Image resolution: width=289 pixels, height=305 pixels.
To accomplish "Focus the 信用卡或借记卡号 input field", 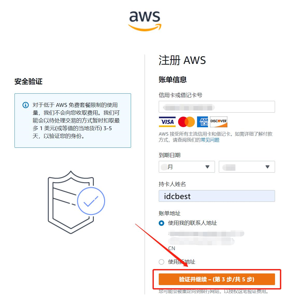I will pyautogui.click(x=217, y=107).
